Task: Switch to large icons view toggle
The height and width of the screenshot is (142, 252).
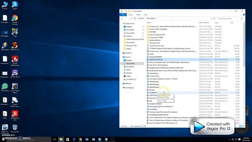Action: tap(243, 126)
